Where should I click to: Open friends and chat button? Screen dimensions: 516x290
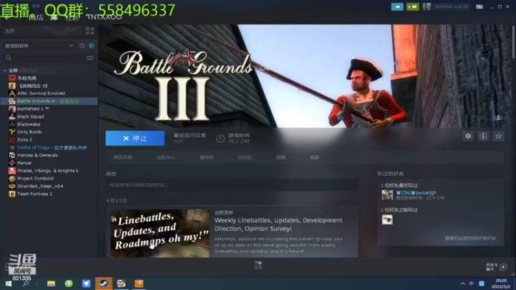click(x=497, y=267)
